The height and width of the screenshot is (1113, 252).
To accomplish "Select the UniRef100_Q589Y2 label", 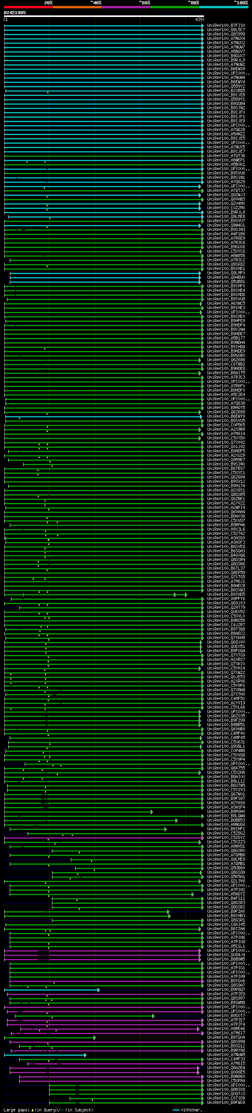I will [226, 86].
